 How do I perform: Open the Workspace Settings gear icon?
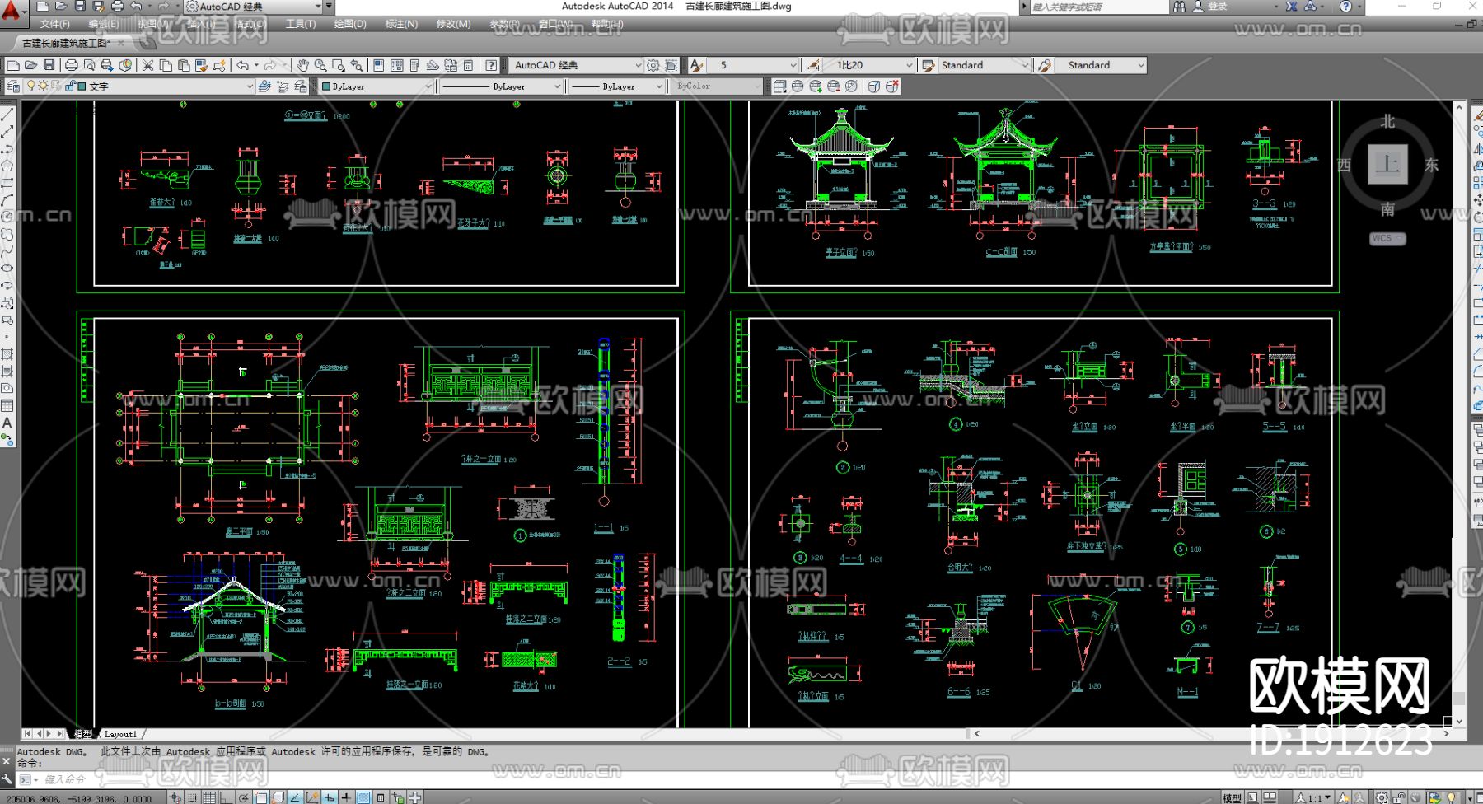[653, 65]
